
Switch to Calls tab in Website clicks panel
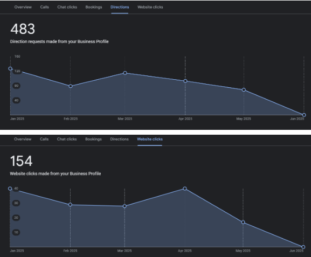pos(44,139)
